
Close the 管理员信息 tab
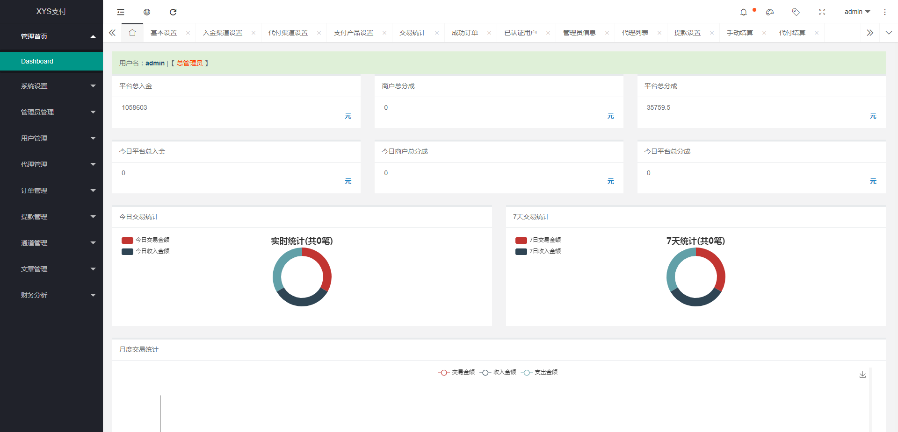607,33
